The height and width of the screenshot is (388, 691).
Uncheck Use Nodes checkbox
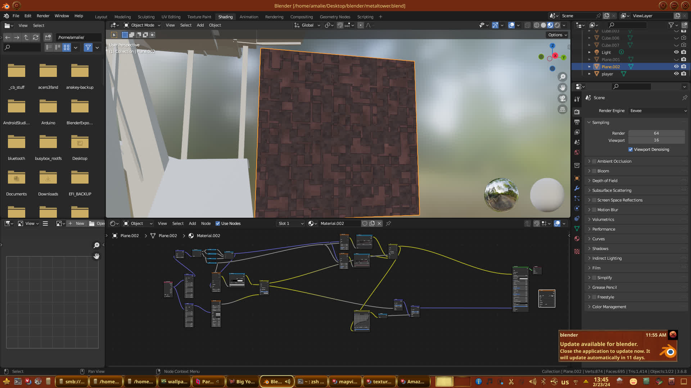[218, 223]
